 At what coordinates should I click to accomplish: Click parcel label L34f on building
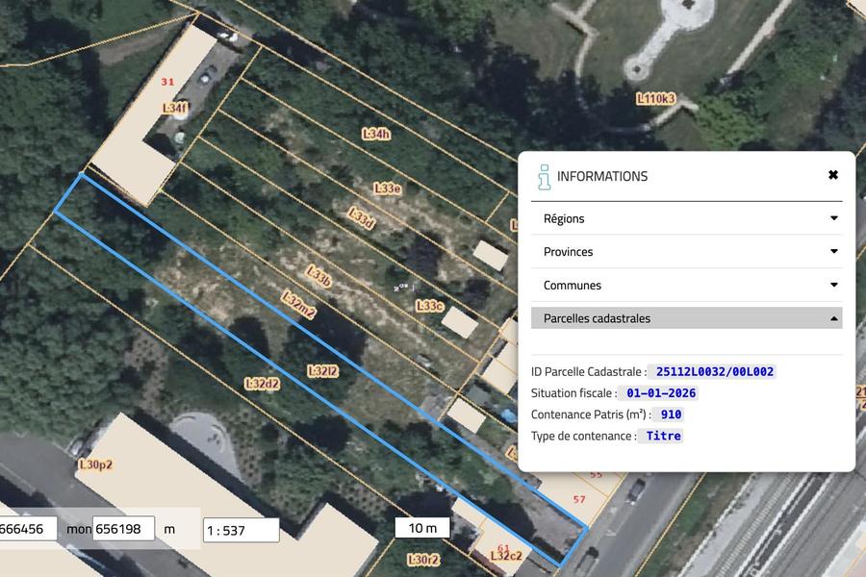point(174,109)
